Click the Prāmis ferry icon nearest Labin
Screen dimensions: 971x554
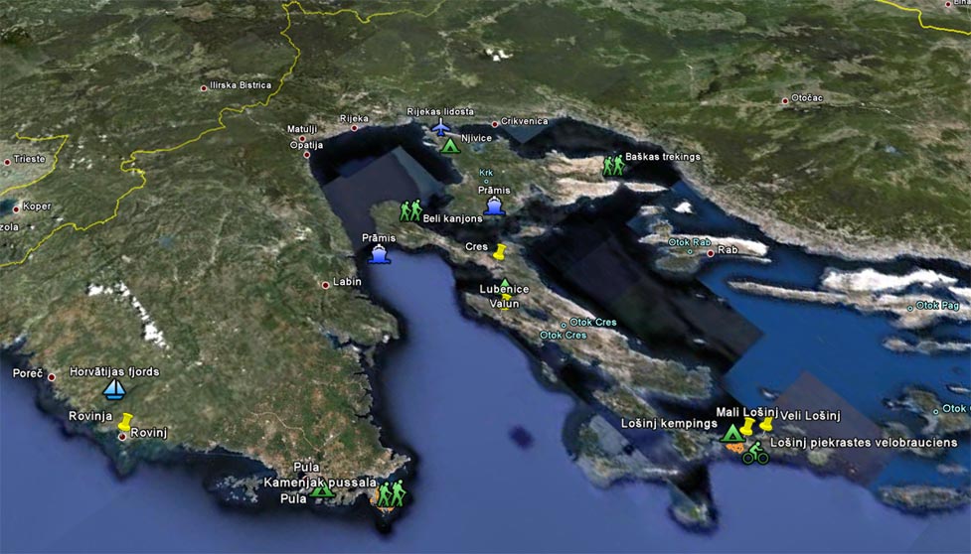379,254
